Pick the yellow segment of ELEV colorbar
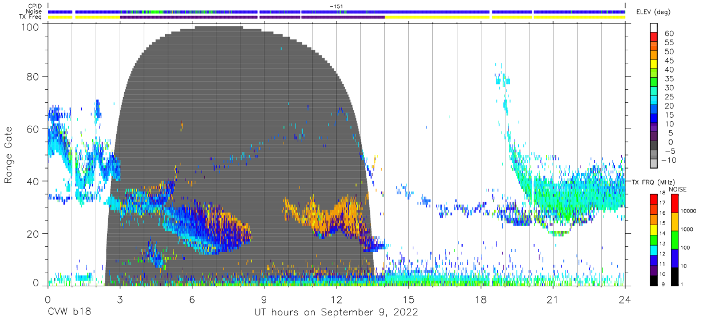 (x=654, y=65)
